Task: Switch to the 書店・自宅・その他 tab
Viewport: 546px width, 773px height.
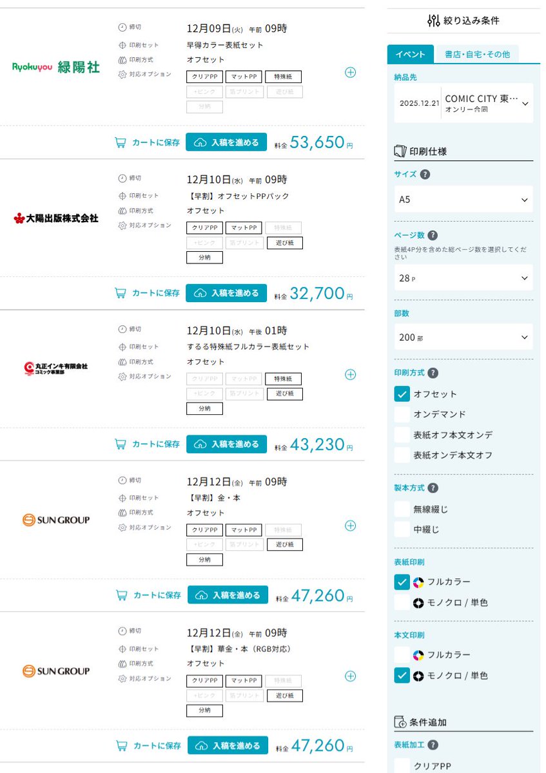Action: point(477,55)
